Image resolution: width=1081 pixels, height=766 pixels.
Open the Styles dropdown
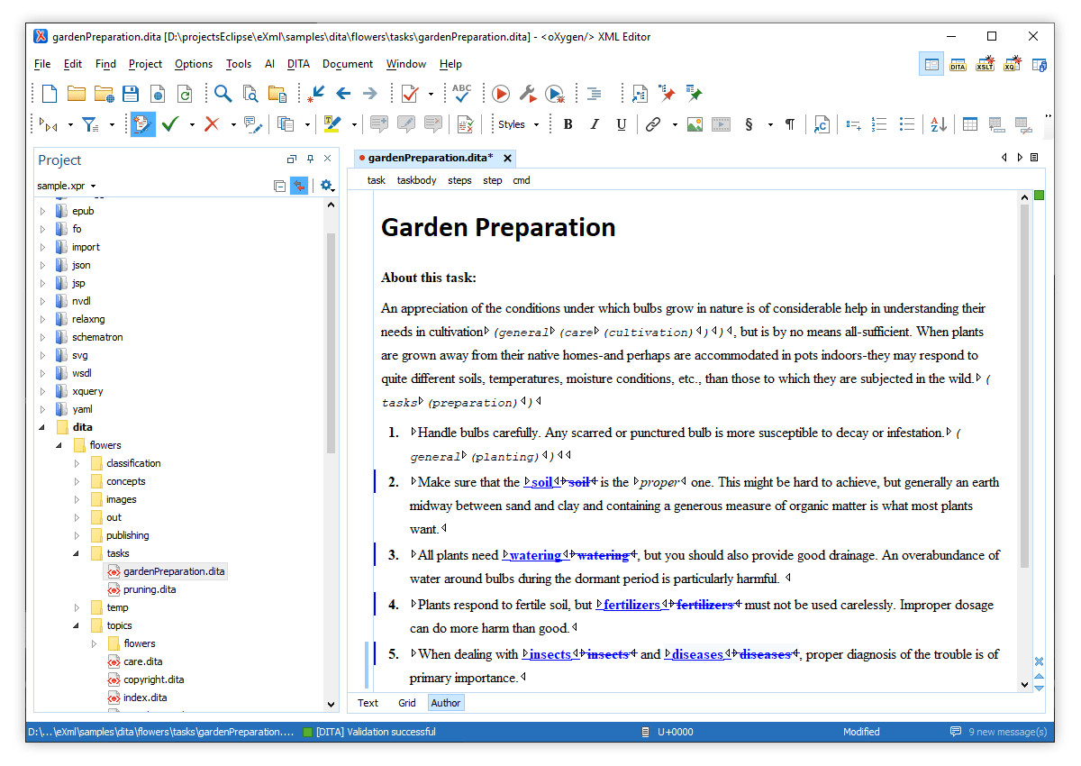(518, 124)
